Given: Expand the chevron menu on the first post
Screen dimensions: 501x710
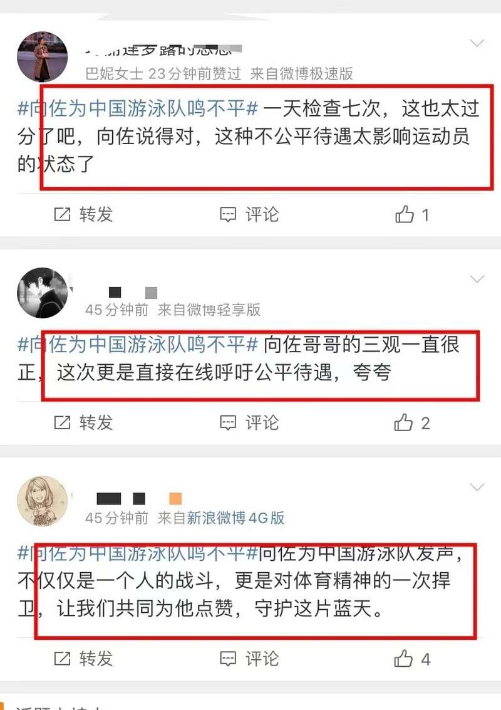Looking at the screenshot, I should click(477, 43).
